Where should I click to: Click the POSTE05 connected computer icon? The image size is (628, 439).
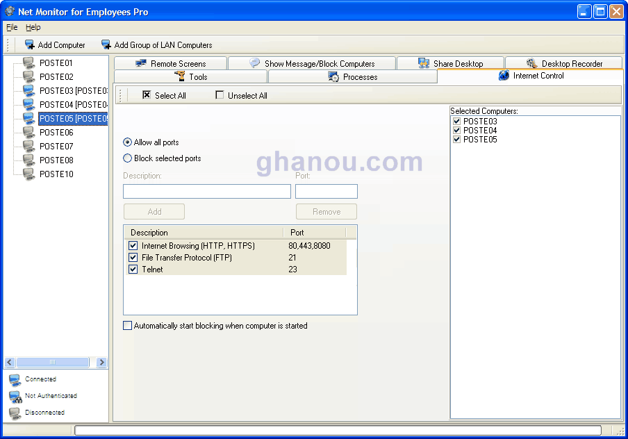tap(28, 119)
